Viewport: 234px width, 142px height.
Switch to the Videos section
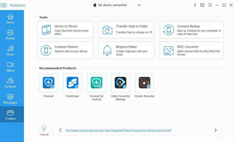pyautogui.click(x=10, y=67)
